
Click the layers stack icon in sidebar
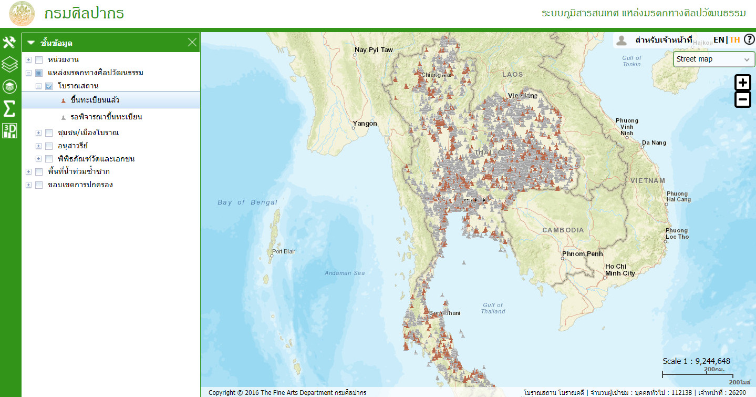click(x=9, y=65)
